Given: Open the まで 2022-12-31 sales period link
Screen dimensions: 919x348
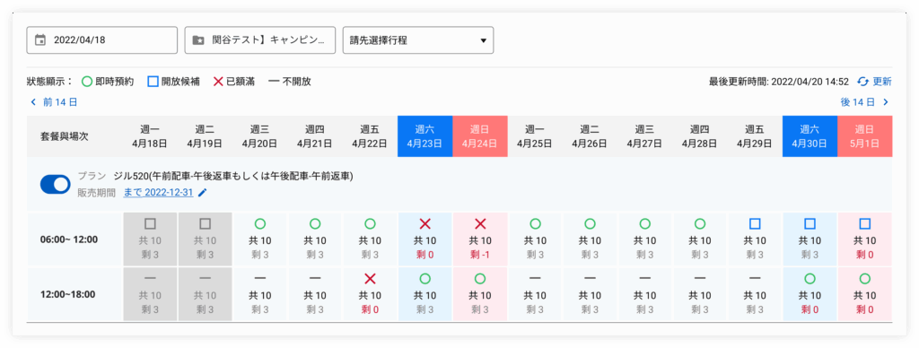Looking at the screenshot, I should [158, 193].
